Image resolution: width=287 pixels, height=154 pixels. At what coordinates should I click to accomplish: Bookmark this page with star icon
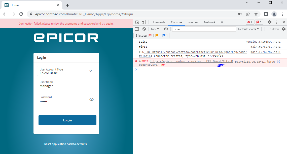pyautogui.click(x=256, y=14)
